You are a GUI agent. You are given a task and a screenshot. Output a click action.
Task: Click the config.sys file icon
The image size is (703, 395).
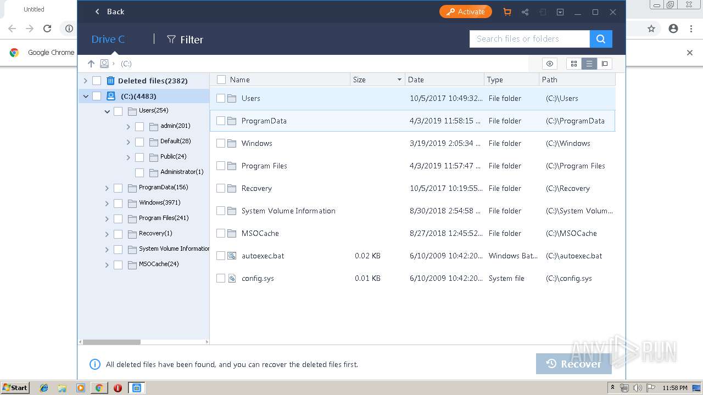coord(232,278)
